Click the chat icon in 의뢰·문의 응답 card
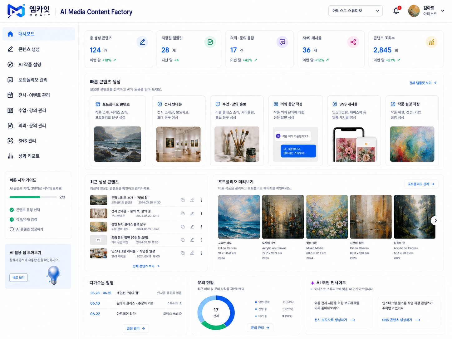 pyautogui.click(x=282, y=42)
